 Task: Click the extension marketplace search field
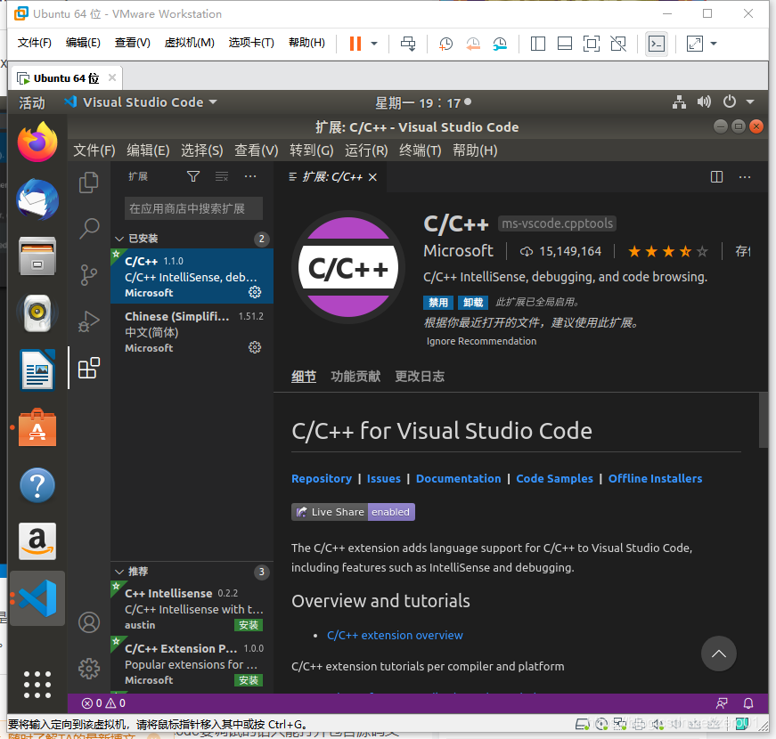pos(193,208)
